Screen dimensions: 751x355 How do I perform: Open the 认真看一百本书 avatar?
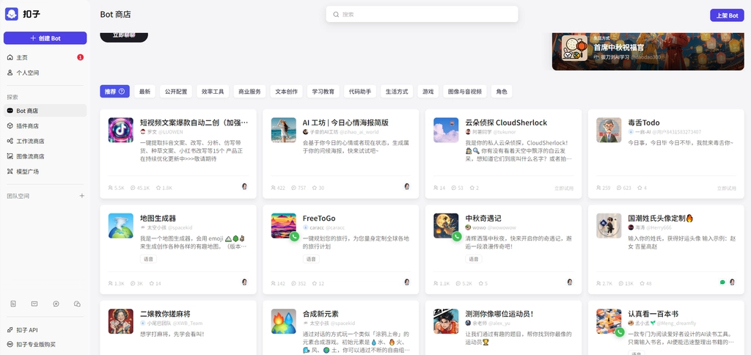(609, 321)
